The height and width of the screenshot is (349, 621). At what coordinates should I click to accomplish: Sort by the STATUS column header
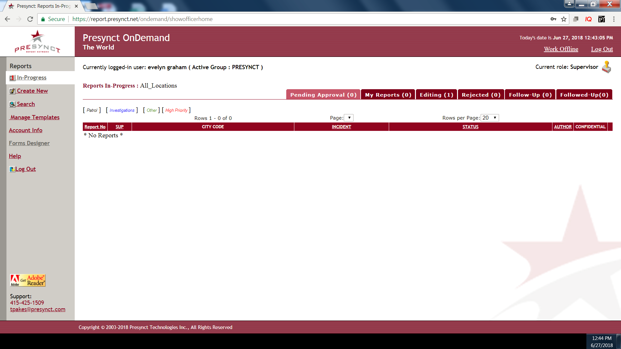(470, 127)
